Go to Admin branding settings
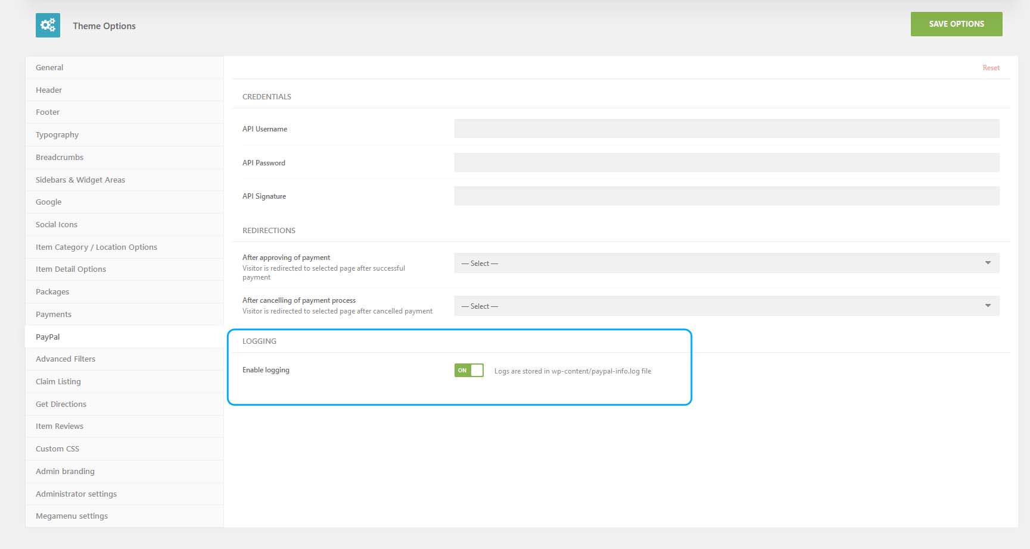 tap(124, 472)
